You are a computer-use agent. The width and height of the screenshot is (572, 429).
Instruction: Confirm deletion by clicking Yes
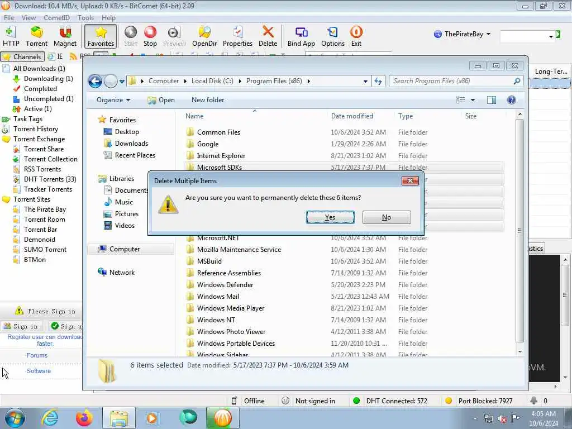[x=330, y=217]
